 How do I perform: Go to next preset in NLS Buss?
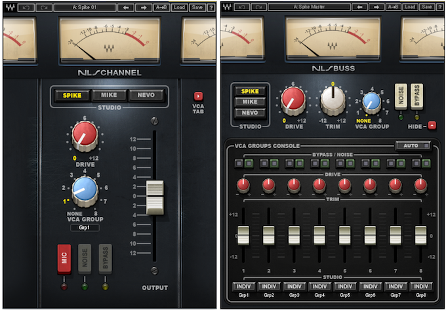pyautogui.click(x=377, y=7)
